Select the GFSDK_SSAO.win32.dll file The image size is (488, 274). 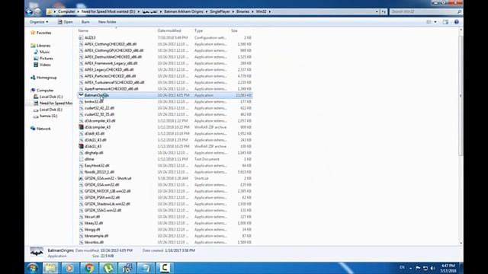(x=103, y=210)
